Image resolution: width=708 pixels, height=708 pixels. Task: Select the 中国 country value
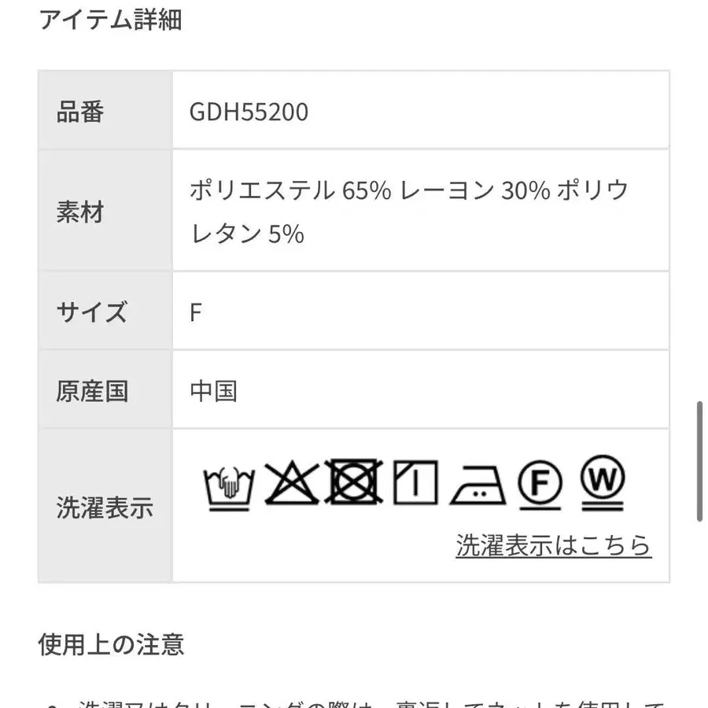[x=216, y=389]
